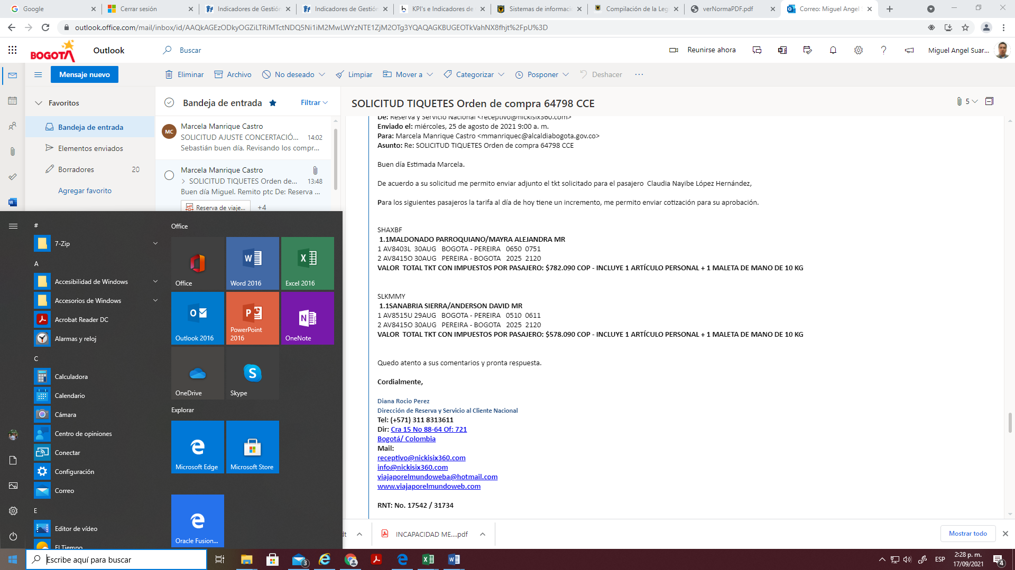The width and height of the screenshot is (1015, 570).
Task: Select the SOLICITUD TIQUETES message checkbox circle
Action: tap(169, 175)
